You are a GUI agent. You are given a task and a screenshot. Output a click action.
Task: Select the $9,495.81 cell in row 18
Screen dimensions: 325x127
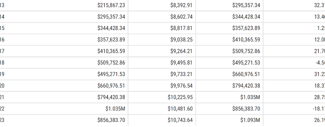[181, 63]
